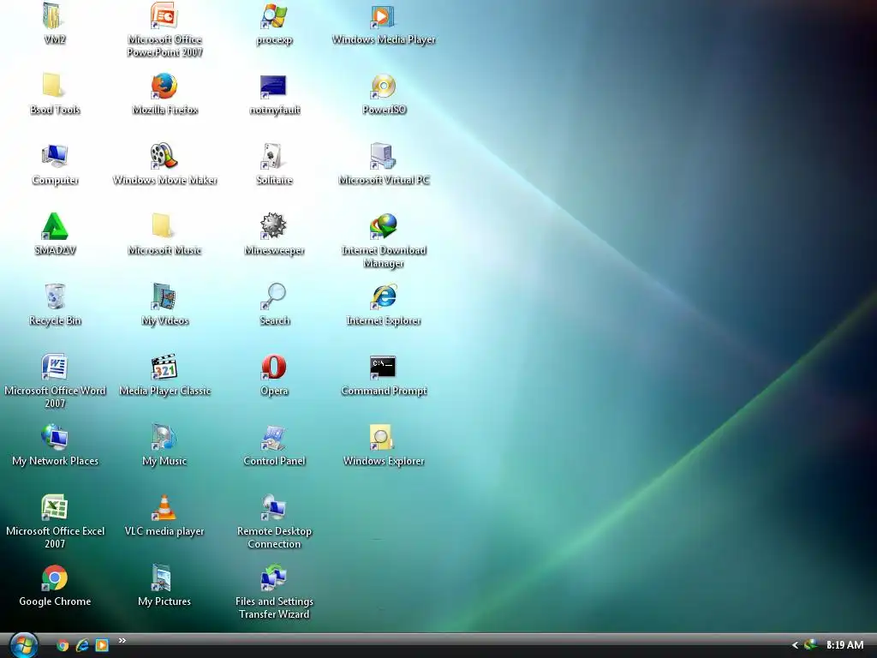Image resolution: width=877 pixels, height=658 pixels.
Task: Launch Google Chrome desktop icon
Action: pyautogui.click(x=54, y=577)
